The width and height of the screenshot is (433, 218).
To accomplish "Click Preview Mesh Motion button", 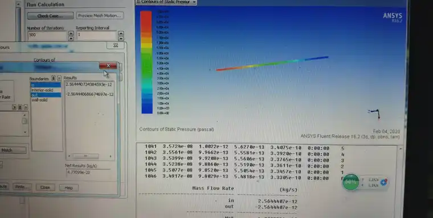I will (x=100, y=16).
